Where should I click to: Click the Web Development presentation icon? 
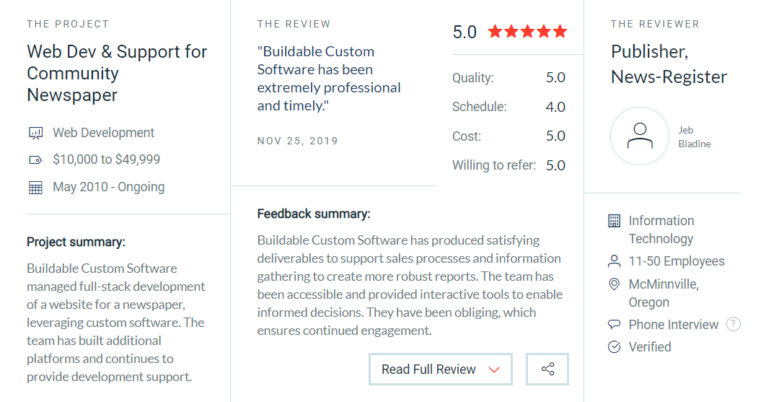pos(35,133)
